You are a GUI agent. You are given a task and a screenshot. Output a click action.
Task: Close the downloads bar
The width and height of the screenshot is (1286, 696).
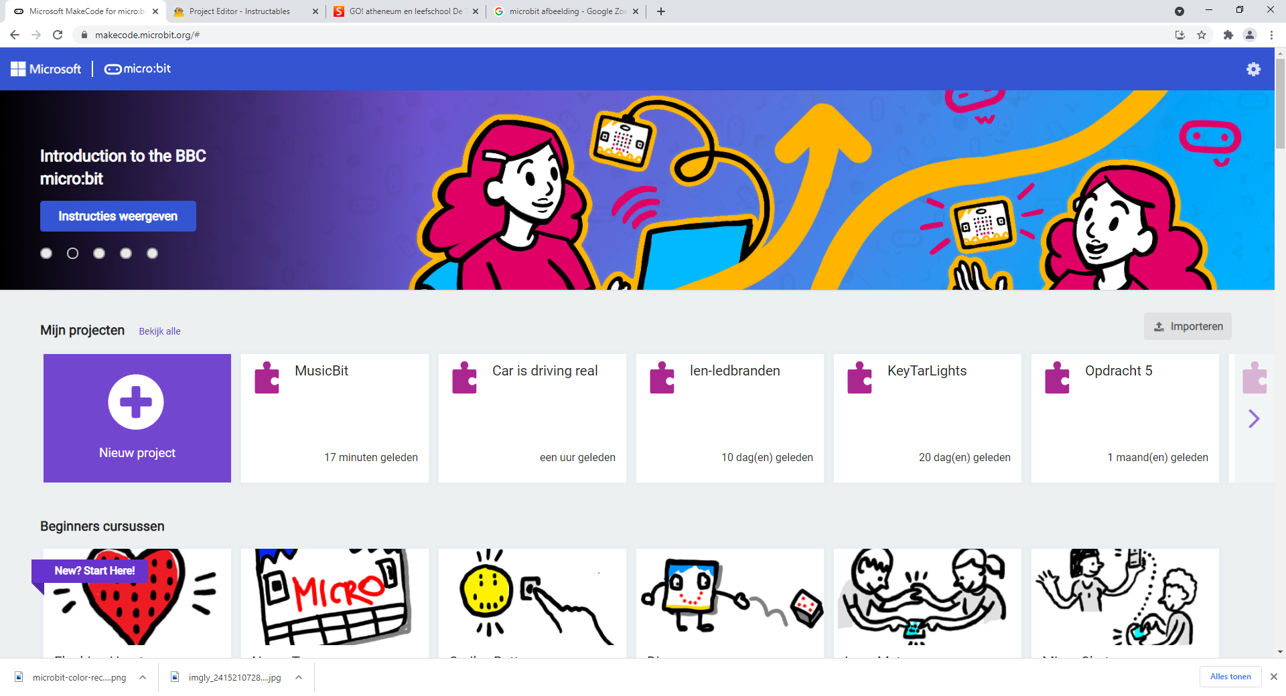(x=1274, y=677)
